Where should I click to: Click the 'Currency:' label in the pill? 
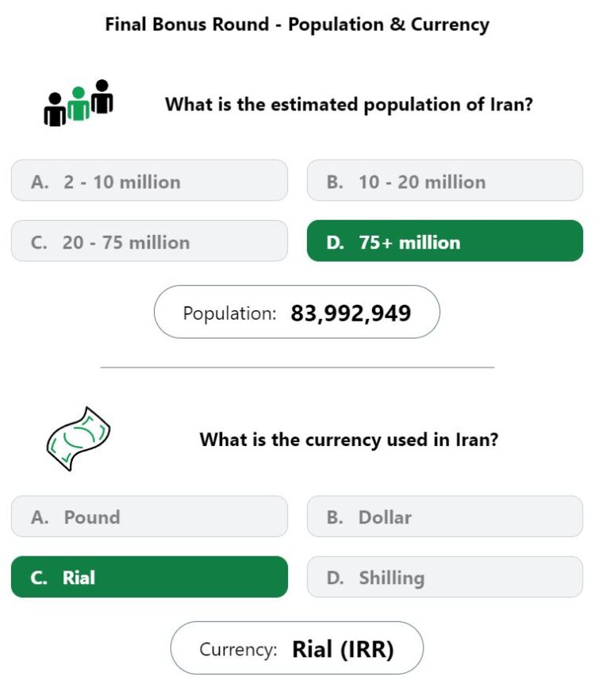coord(238,650)
